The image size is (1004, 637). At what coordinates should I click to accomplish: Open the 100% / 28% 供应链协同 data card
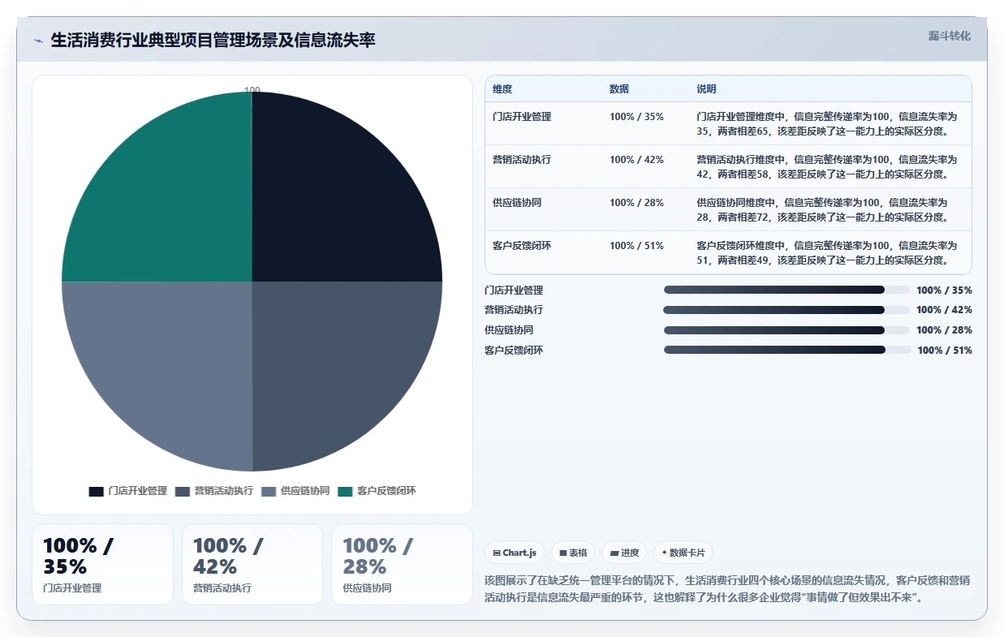(x=402, y=564)
